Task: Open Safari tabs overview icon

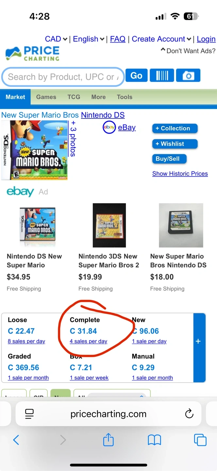Action: click(x=200, y=440)
